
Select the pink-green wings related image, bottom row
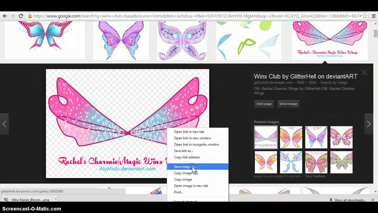point(316,162)
